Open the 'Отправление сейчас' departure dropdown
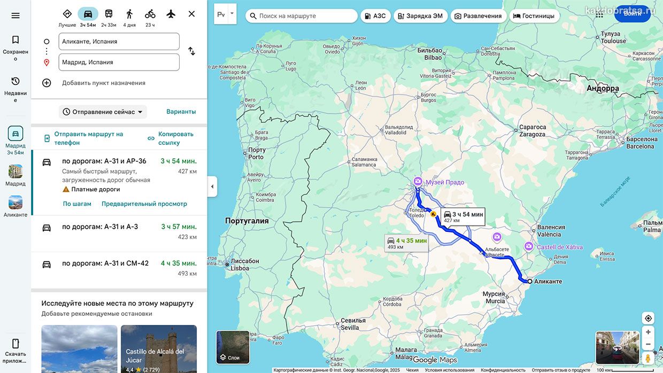Viewport: 663px width, 373px height. 103,112
